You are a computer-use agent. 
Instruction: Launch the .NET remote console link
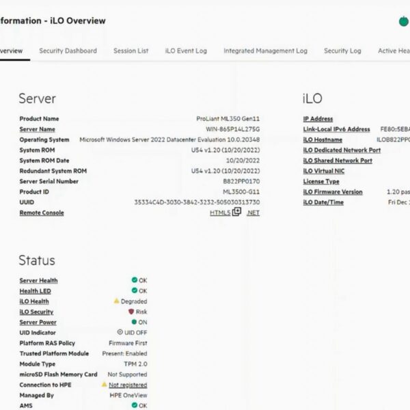pos(253,213)
